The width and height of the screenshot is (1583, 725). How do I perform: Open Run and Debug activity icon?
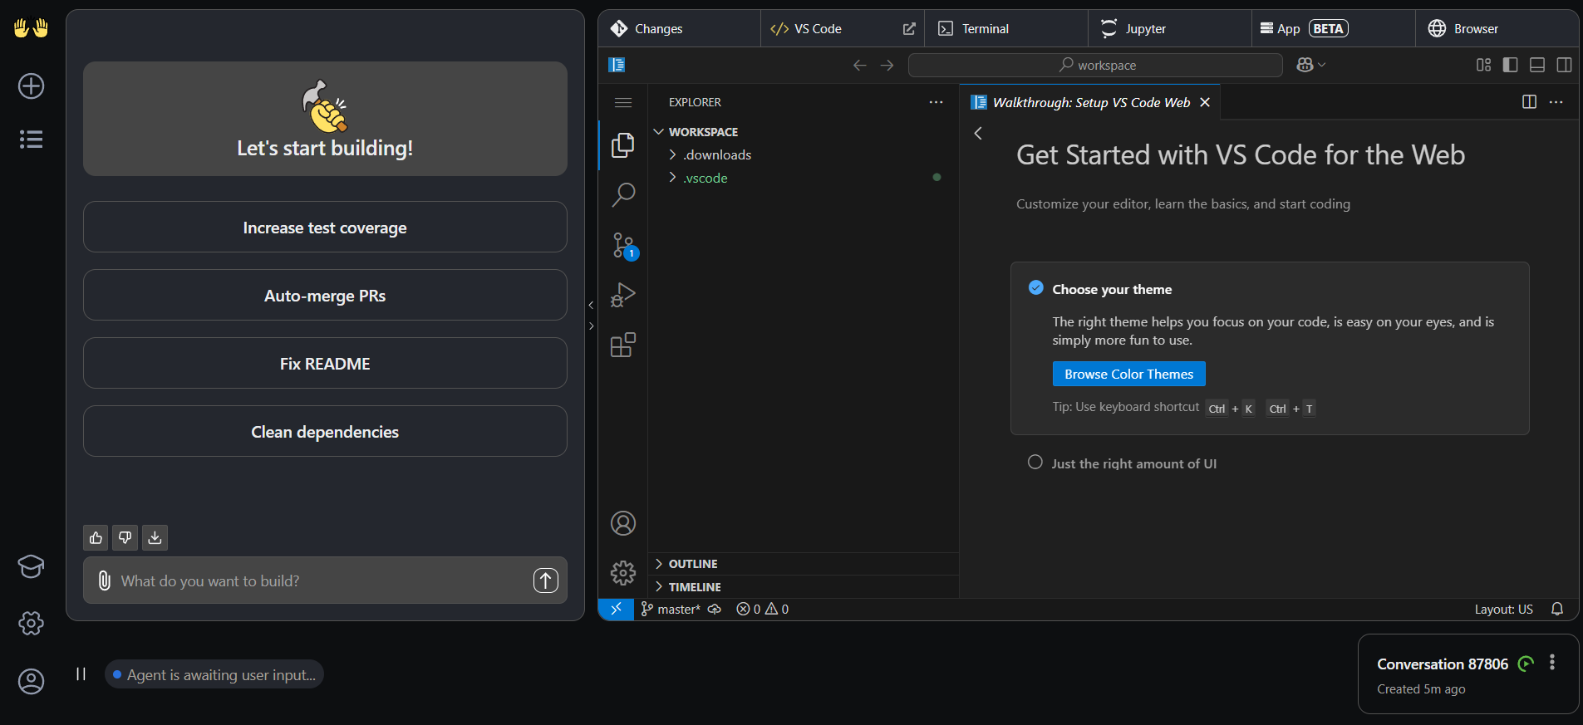click(x=623, y=295)
